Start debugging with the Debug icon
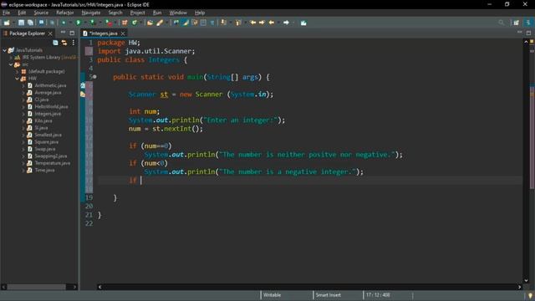Screen dimensions: 535x301 click(64, 23)
